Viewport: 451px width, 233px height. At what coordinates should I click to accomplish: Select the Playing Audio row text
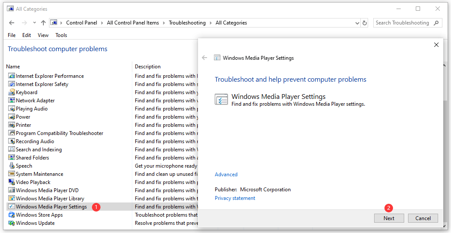[32, 109]
